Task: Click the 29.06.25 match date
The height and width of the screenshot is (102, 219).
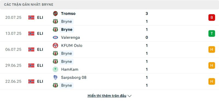Action: tap(13, 65)
